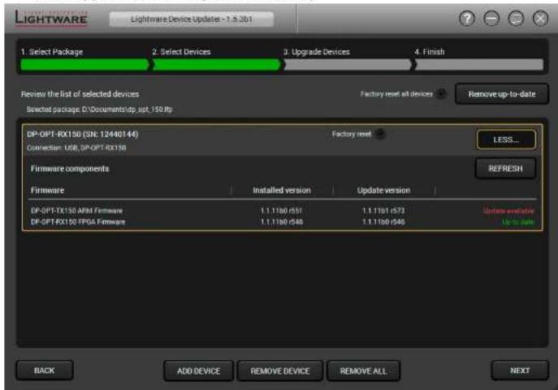Image resolution: width=558 pixels, height=390 pixels.
Task: Click ADD DEVICE button
Action: [198, 371]
